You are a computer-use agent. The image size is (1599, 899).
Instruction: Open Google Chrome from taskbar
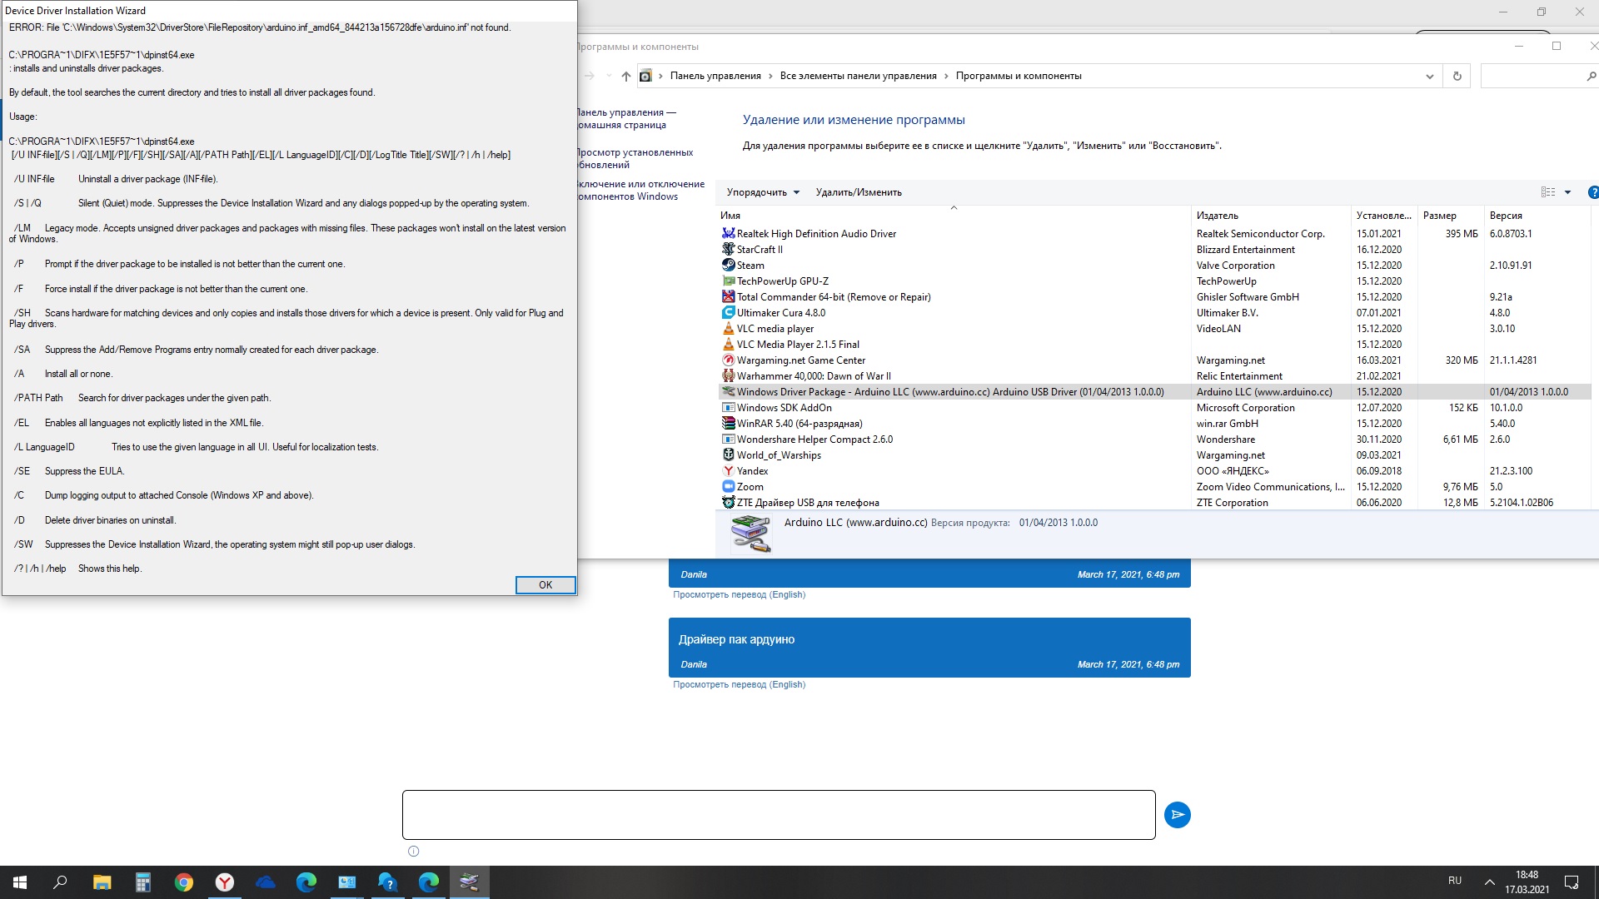[x=183, y=882]
